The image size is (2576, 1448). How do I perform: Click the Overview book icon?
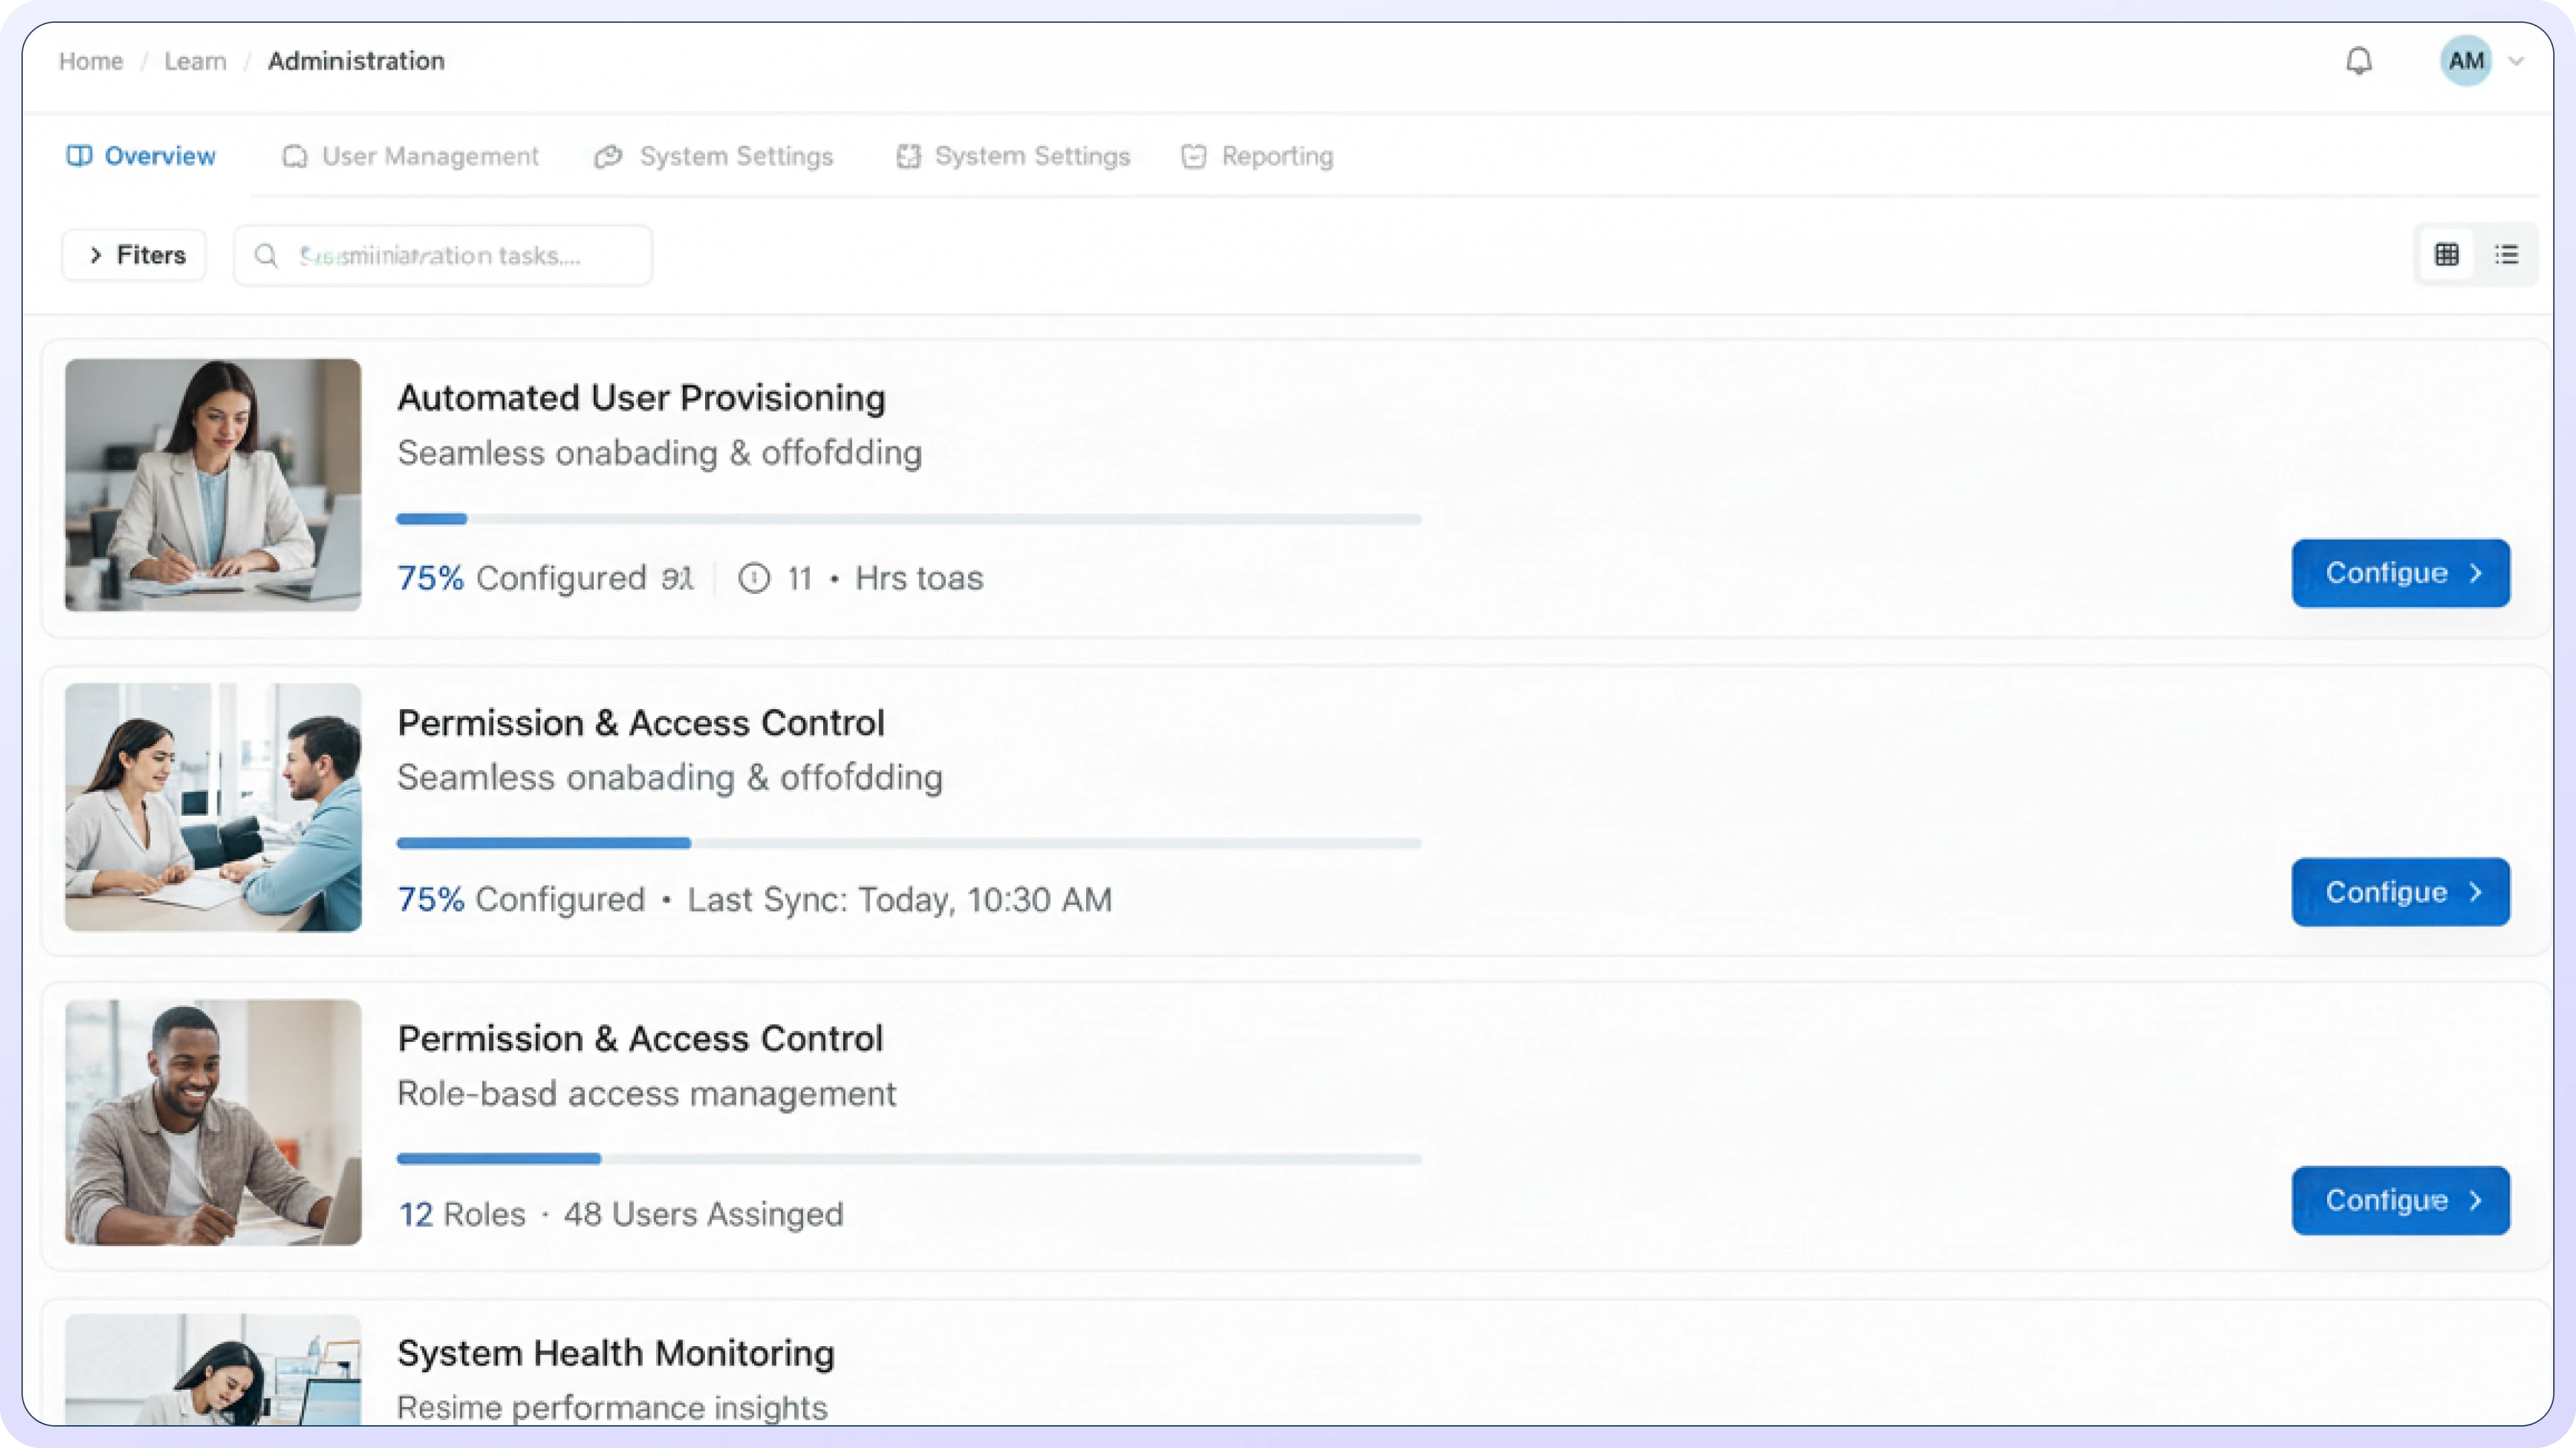[x=79, y=156]
